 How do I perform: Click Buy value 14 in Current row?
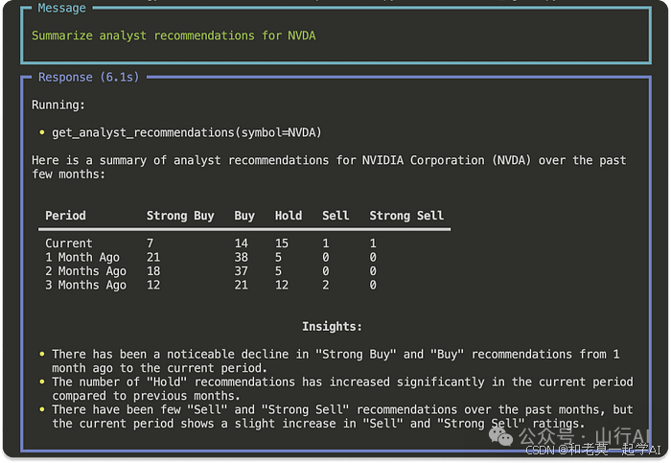241,243
